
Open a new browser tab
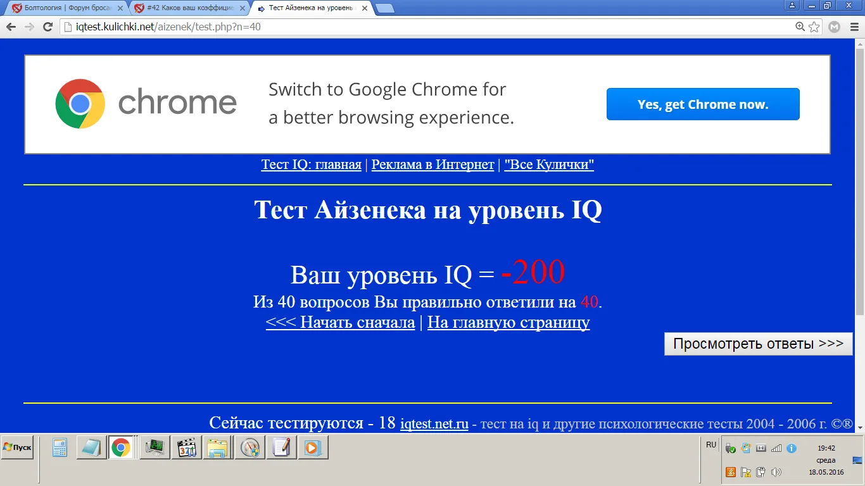coord(384,8)
